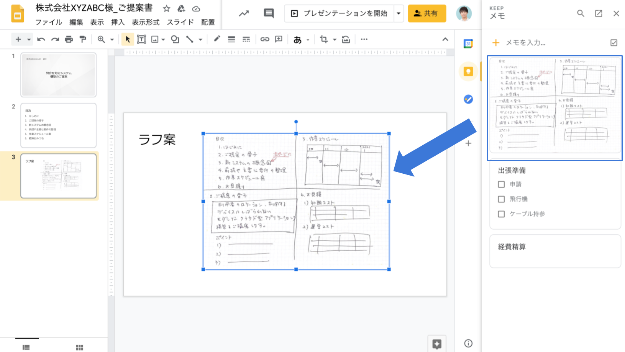Open the スライド menu
This screenshot has height=352, width=625.
pyautogui.click(x=180, y=22)
